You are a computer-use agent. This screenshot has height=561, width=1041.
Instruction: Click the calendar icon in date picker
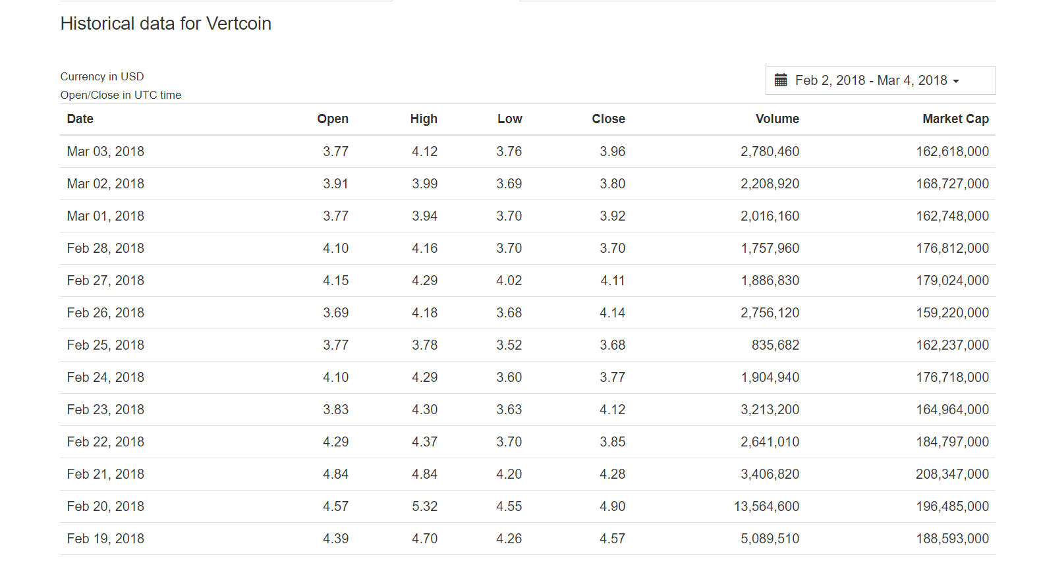781,80
